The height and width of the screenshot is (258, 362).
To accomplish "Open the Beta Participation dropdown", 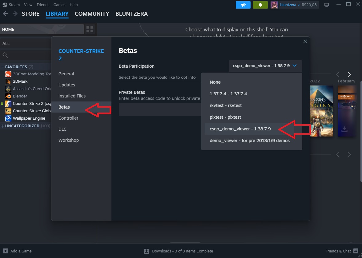I will 265,66.
